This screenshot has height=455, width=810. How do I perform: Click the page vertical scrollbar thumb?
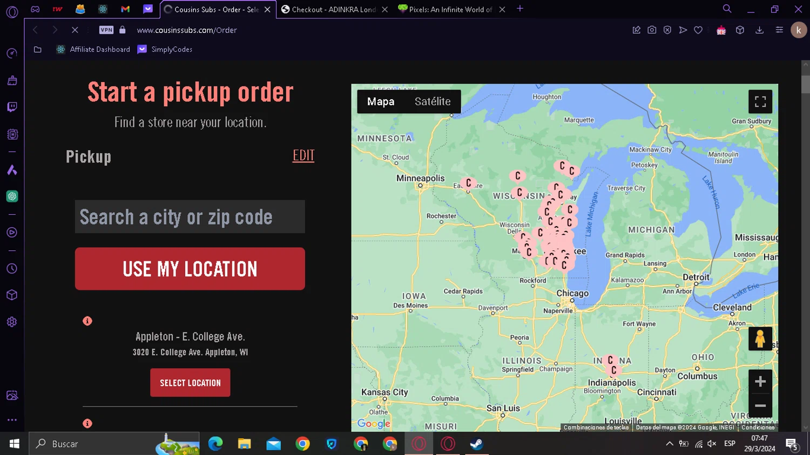[x=805, y=84]
